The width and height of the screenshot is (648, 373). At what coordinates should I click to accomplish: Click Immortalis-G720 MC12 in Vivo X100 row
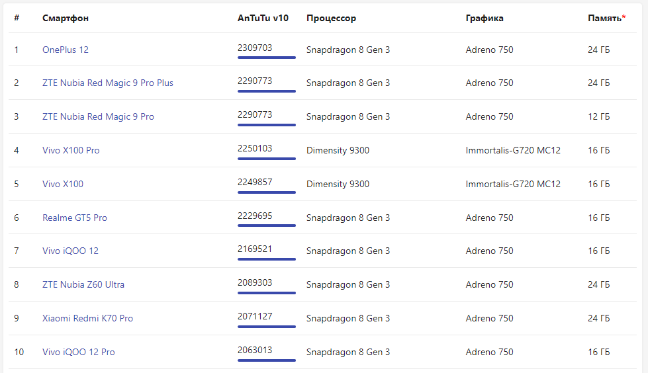[513, 185]
